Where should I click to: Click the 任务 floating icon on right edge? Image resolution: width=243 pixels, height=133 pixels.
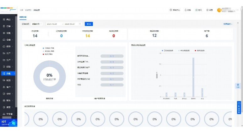(x=238, y=86)
